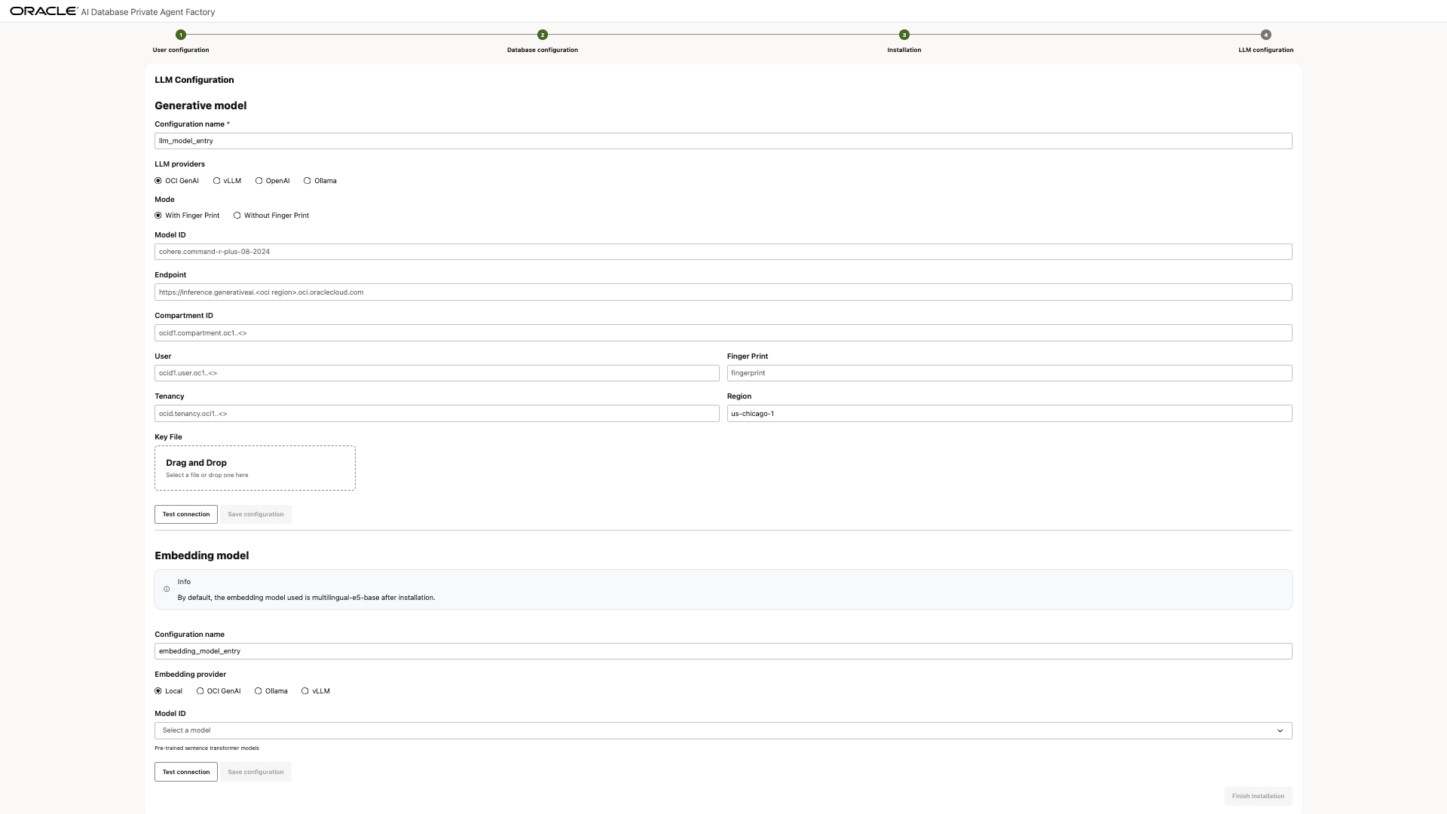Screen dimensions: 1447x814
Task: Open the Select a model dropdown
Action: 723,730
